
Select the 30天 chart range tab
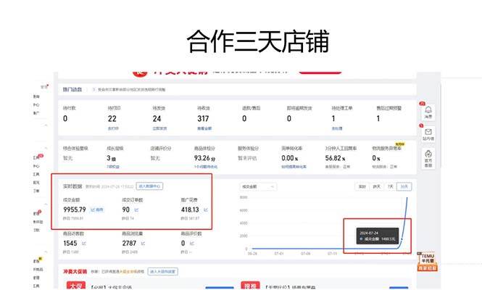(405, 186)
